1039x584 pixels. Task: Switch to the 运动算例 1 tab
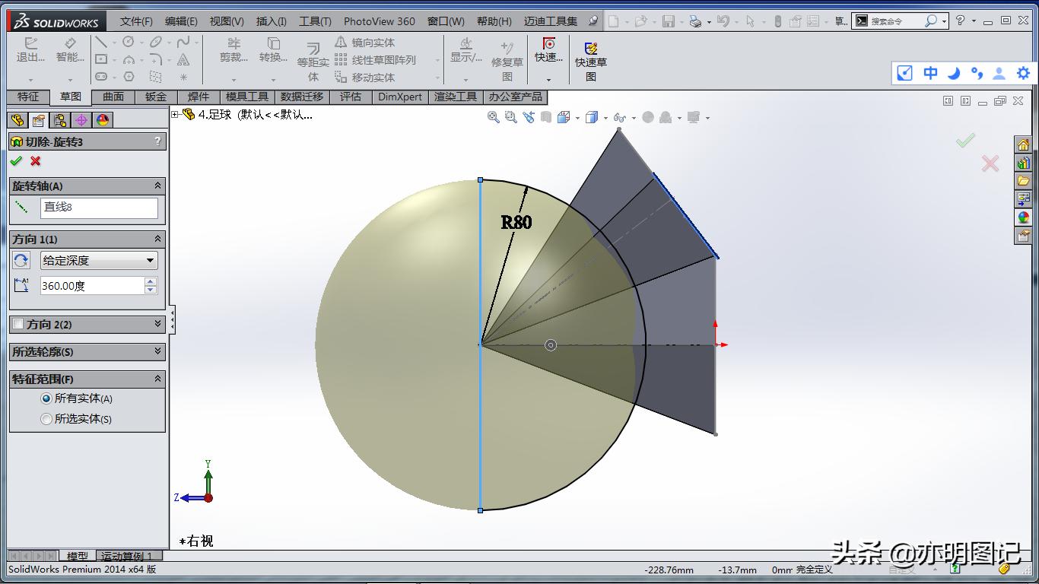pyautogui.click(x=127, y=557)
